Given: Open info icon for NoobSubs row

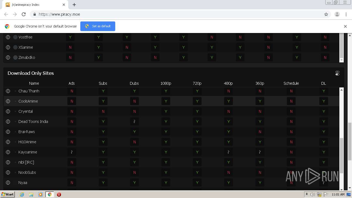Looking at the screenshot, I should pyautogui.click(x=8, y=172).
